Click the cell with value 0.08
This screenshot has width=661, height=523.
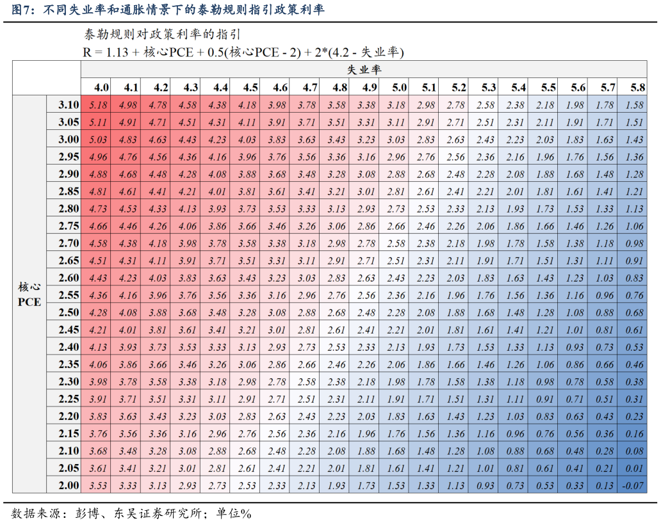[x=634, y=451]
